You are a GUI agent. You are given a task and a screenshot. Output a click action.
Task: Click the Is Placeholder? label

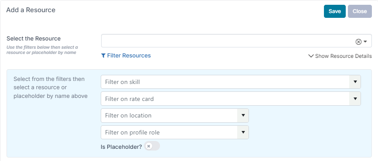coord(121,147)
